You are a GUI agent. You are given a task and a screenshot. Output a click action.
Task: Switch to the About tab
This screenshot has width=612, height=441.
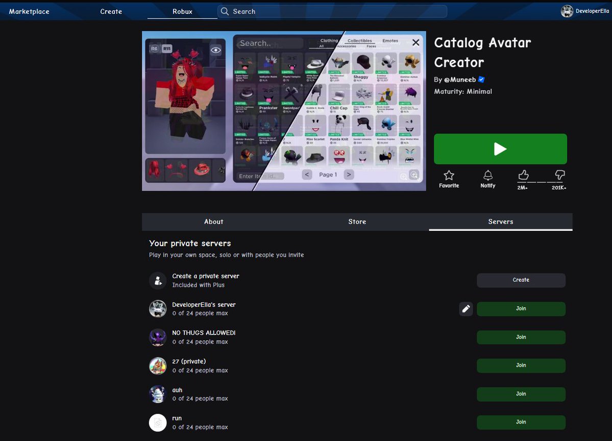coord(213,222)
